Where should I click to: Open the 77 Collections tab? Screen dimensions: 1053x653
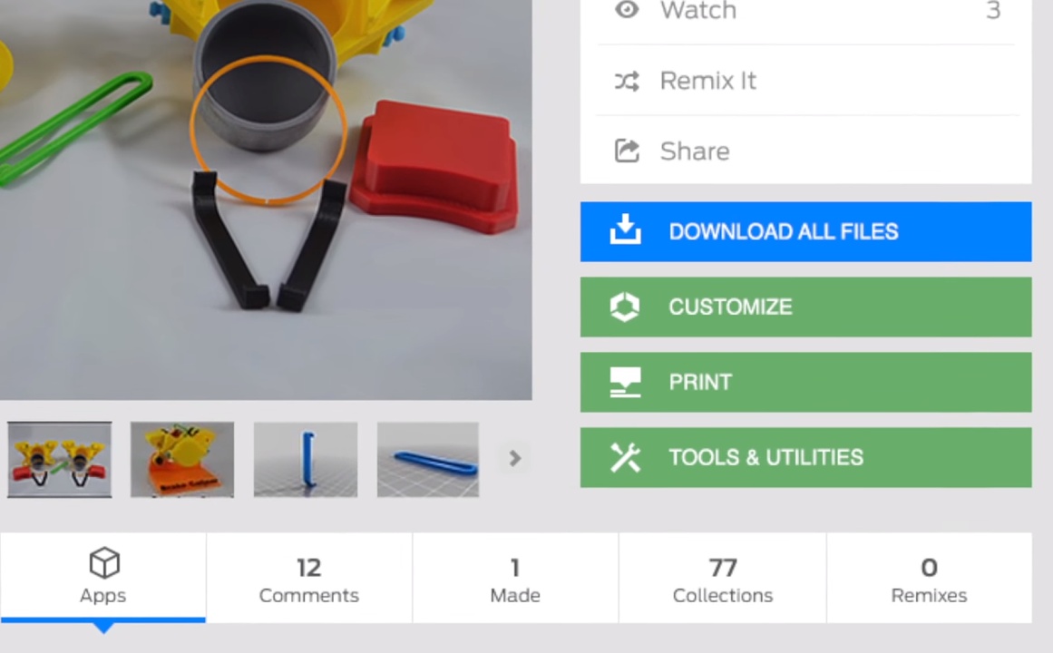pyautogui.click(x=723, y=580)
